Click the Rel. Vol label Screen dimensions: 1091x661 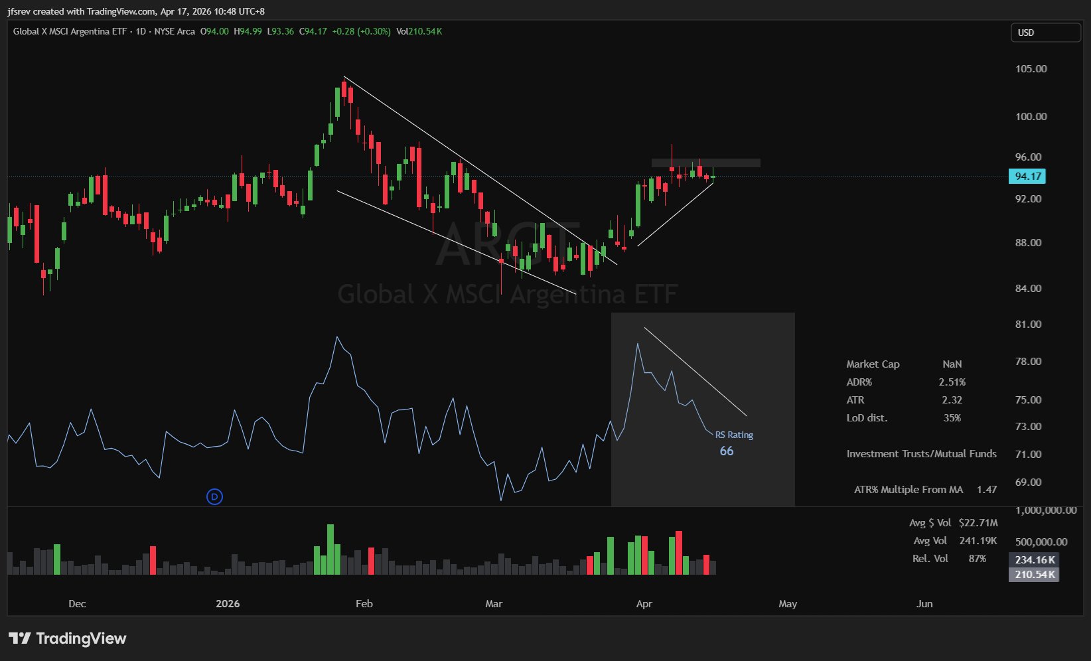pos(930,559)
